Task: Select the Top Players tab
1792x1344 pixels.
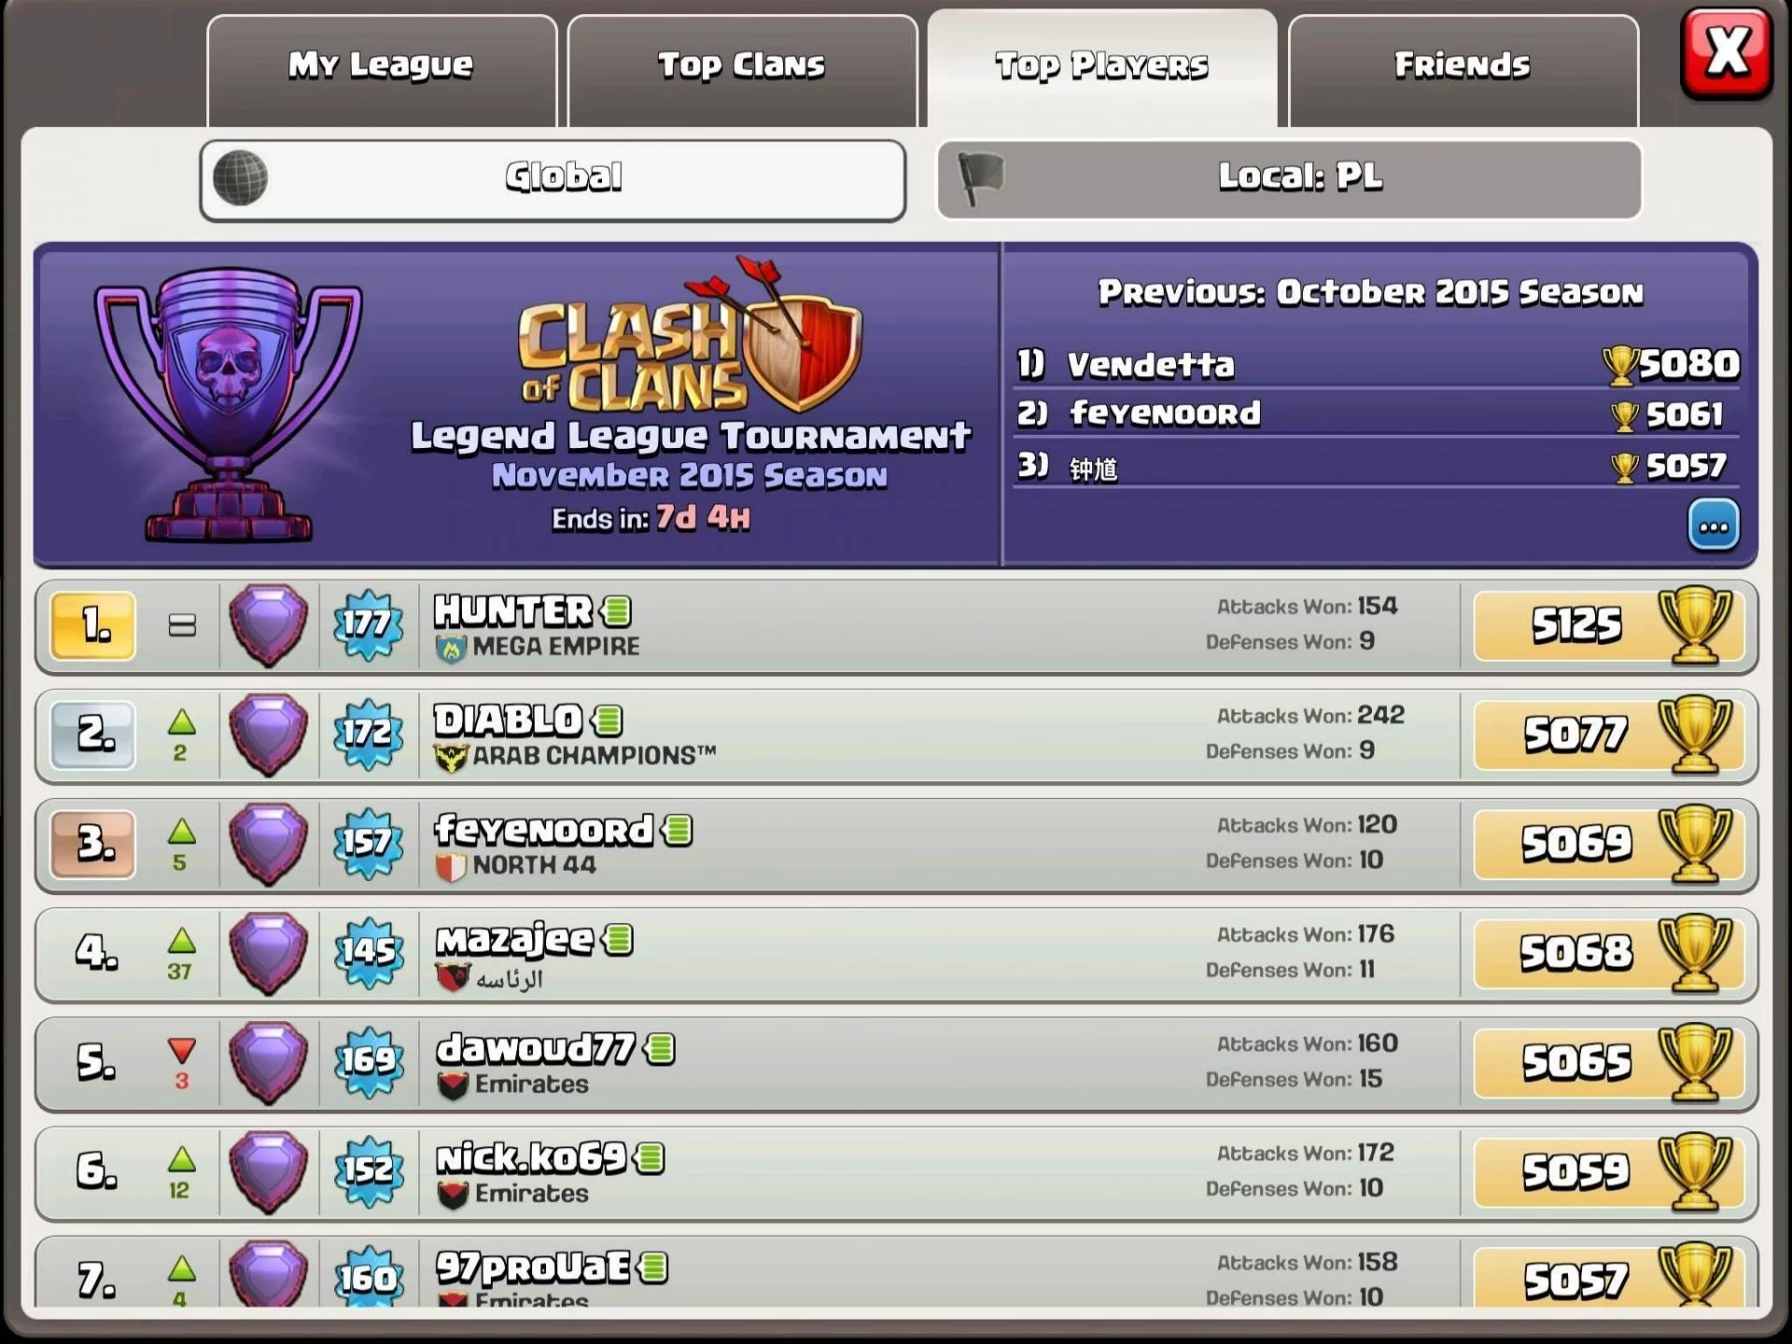Action: pyautogui.click(x=1102, y=68)
